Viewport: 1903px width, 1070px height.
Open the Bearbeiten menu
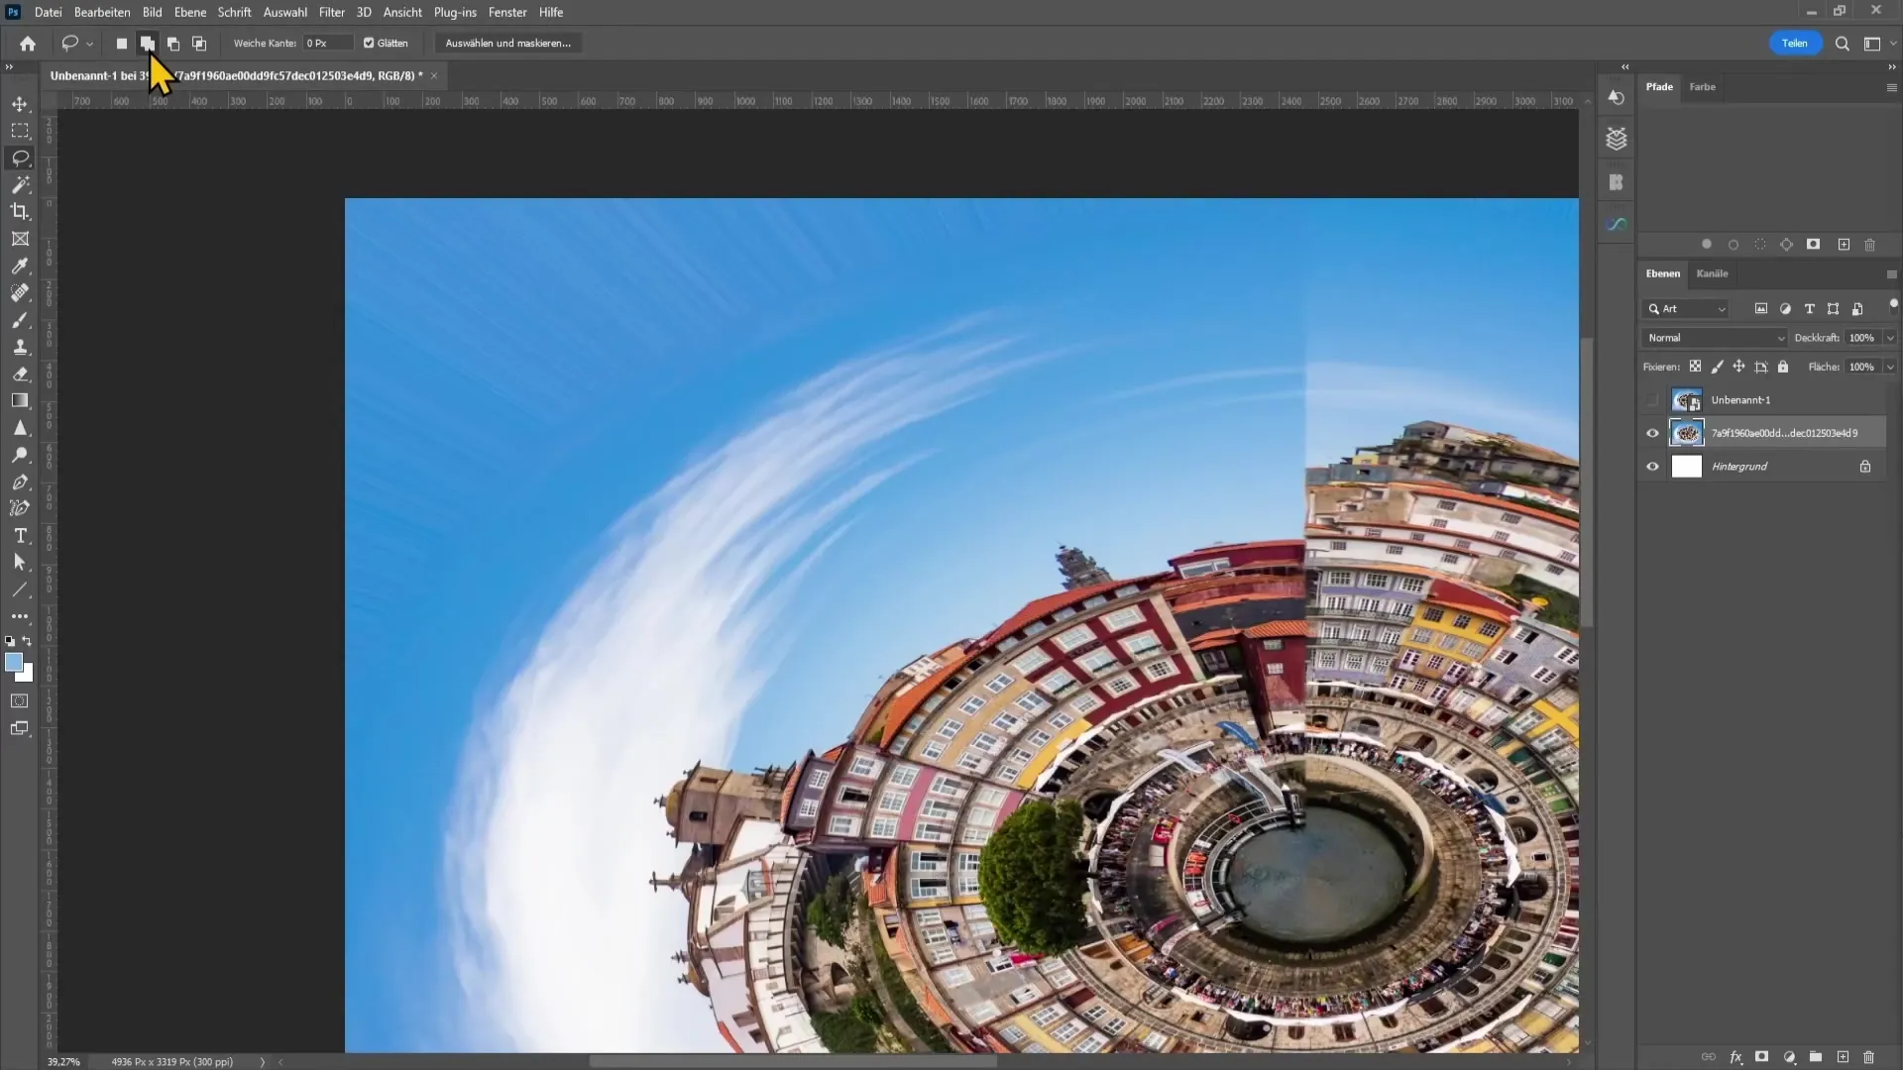click(102, 12)
